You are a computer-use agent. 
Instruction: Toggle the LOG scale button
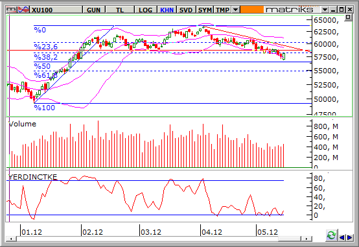(x=145, y=10)
